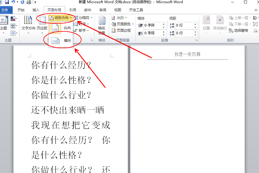259x173 pixels.
Task: Open 稿纸设置 manuscript paper settings
Action: (x=102, y=25)
